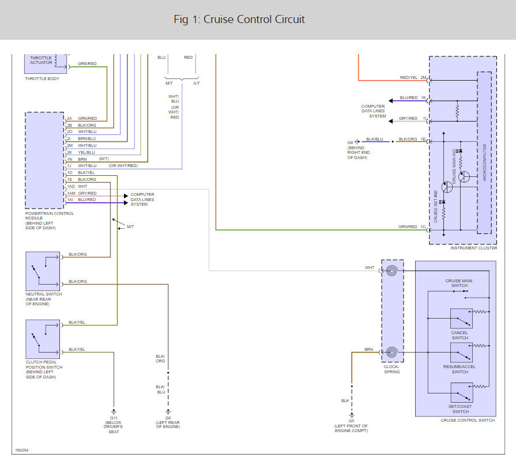Click the upper clockspring coil on WHT wire
Viewport: 516px width, 458px height.
[391, 271]
